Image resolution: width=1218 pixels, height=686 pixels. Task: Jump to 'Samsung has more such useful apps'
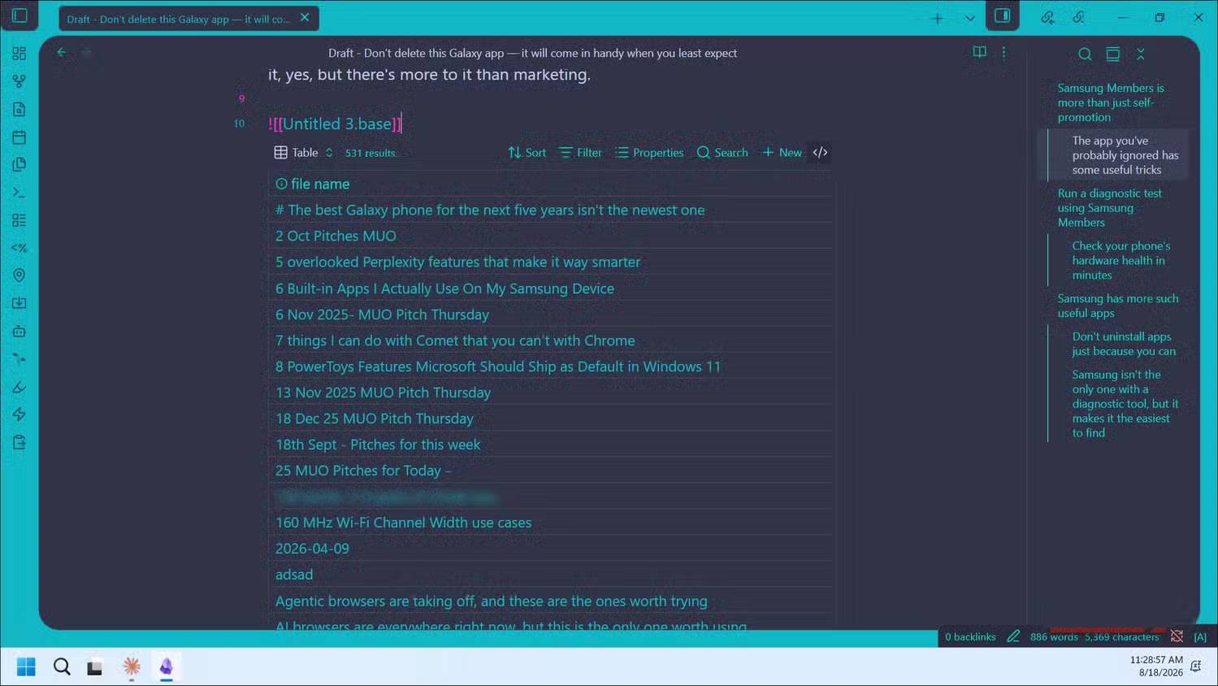coord(1117,306)
